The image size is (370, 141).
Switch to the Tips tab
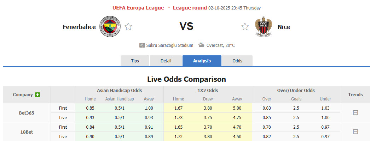coord(135,61)
